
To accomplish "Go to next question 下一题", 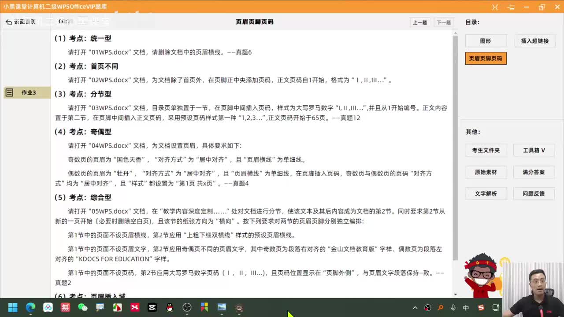I will pyautogui.click(x=443, y=22).
